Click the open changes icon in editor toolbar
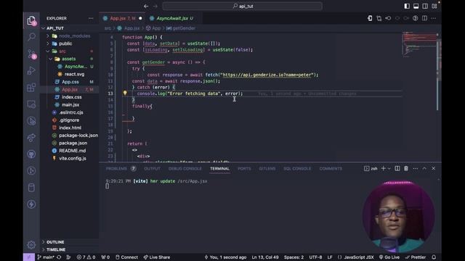The image size is (465, 261). pos(379,18)
